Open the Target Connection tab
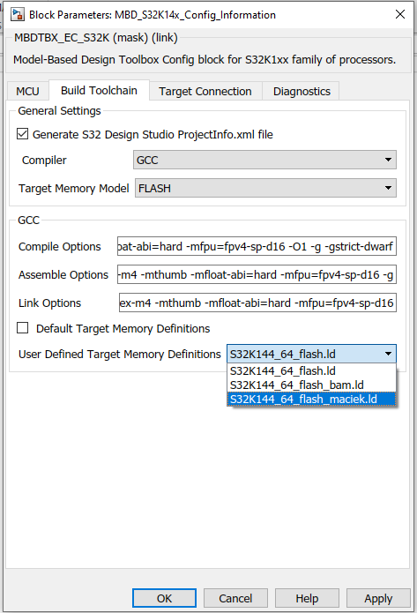417x613 pixels. coord(205,91)
